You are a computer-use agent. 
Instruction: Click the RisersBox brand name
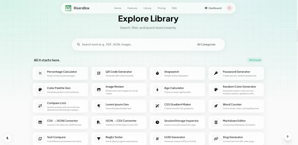coord(82,8)
